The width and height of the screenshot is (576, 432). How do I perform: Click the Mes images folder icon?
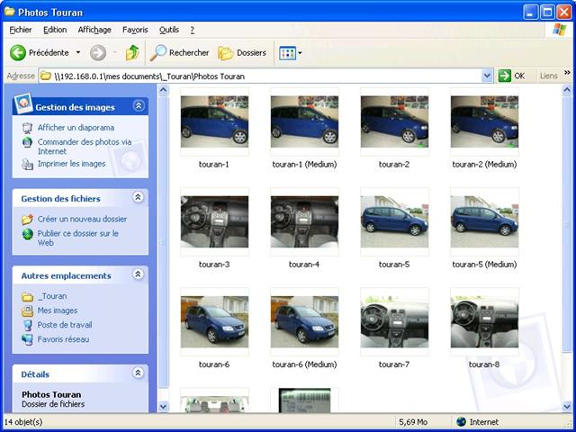[27, 310]
